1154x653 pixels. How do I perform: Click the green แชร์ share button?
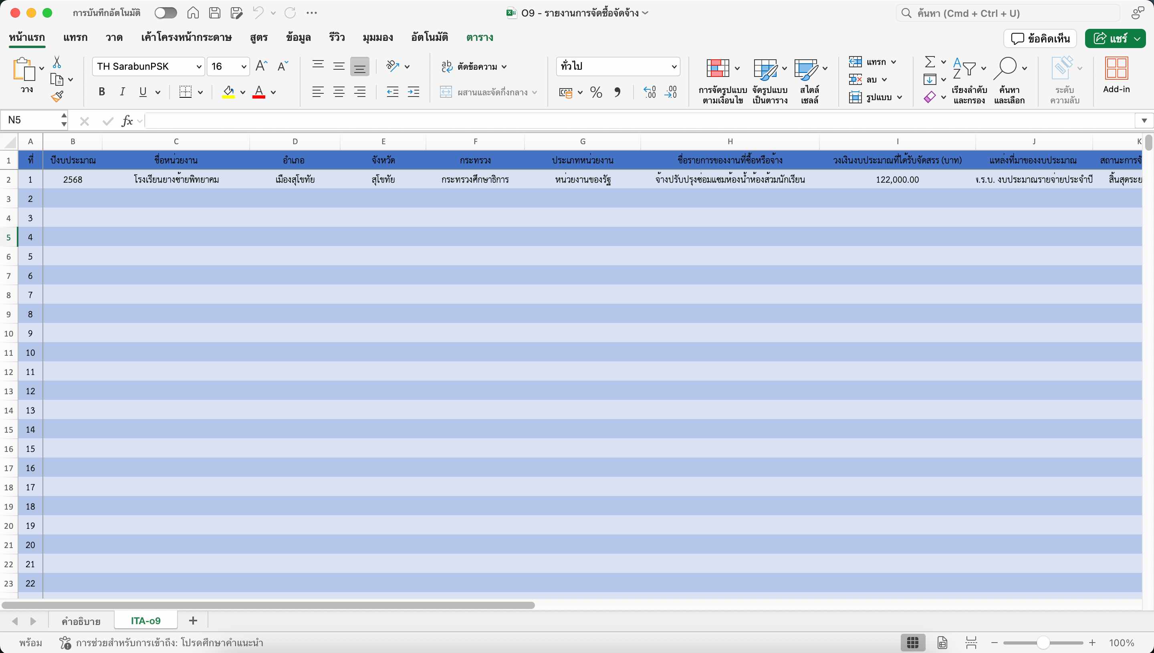click(1110, 38)
